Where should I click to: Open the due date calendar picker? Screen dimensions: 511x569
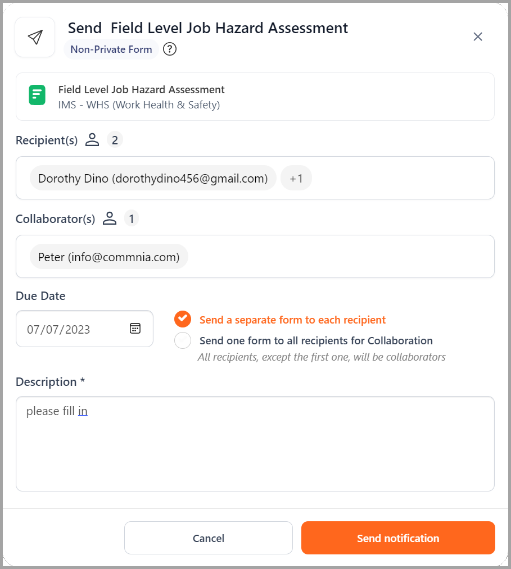click(x=135, y=329)
